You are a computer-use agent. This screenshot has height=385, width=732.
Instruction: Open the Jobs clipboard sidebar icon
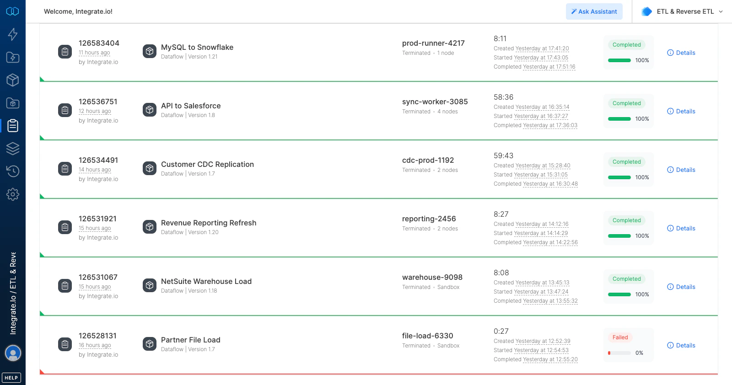tap(13, 125)
